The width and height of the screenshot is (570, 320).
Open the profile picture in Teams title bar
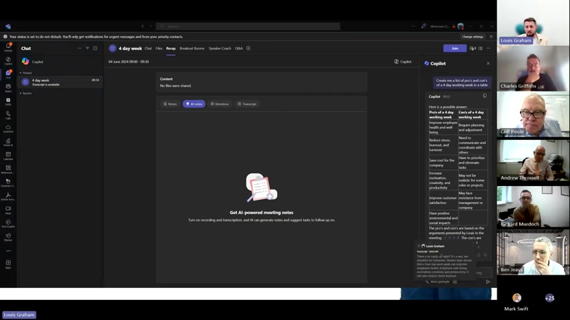click(x=461, y=26)
